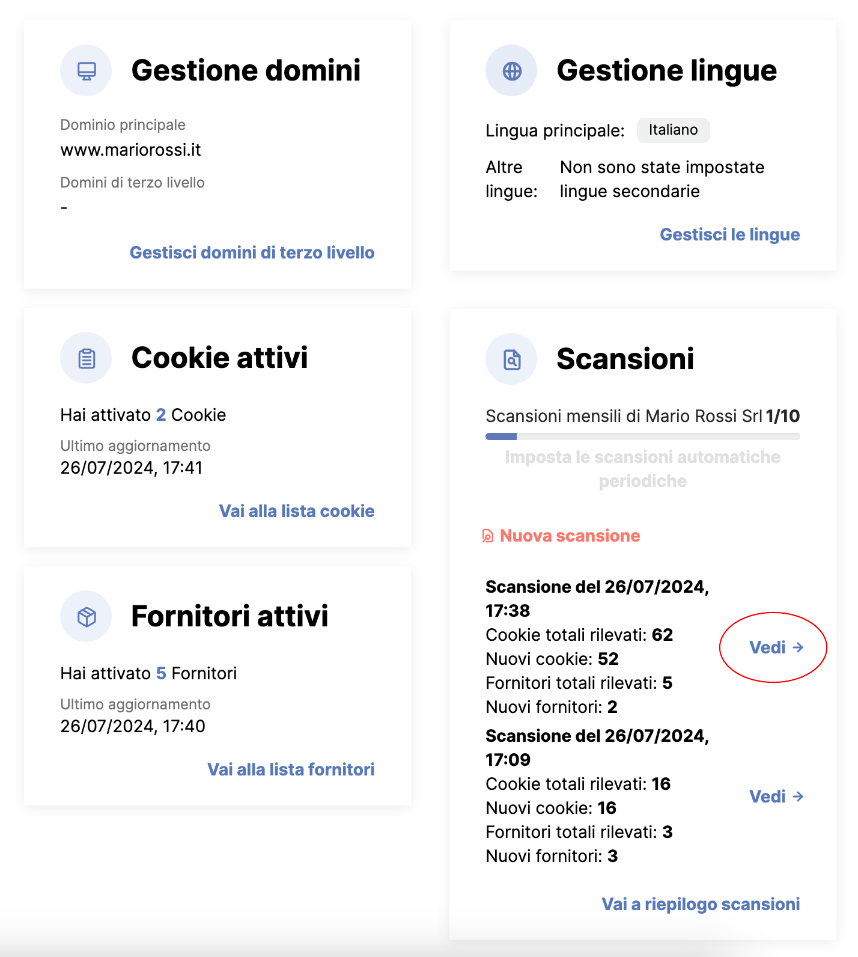
Task: Go to Vai alla lista cookie
Action: point(297,511)
